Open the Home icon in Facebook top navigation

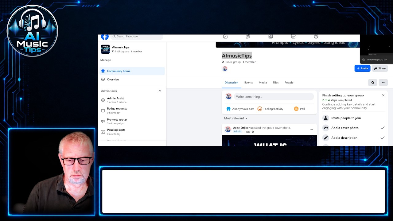[225, 37]
